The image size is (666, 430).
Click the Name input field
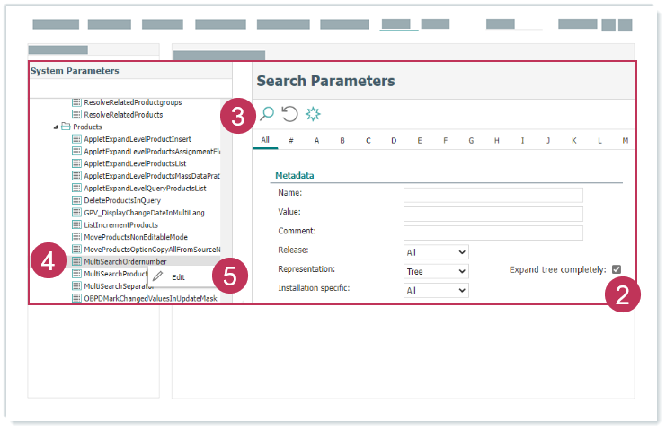[x=493, y=195]
